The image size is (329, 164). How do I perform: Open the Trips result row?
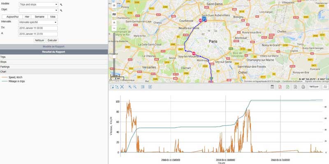pos(54,57)
